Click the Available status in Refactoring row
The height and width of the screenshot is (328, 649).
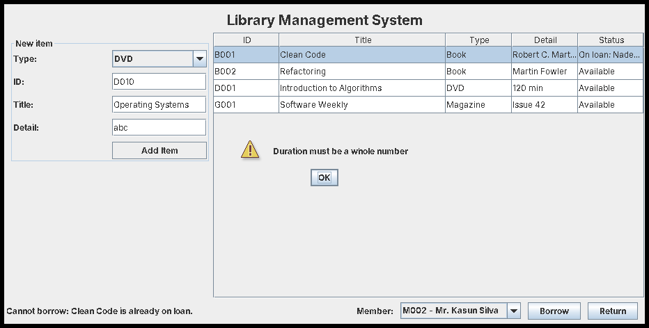[611, 71]
